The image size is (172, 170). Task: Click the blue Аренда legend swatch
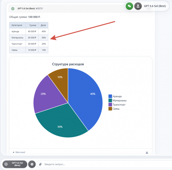pos(110,96)
